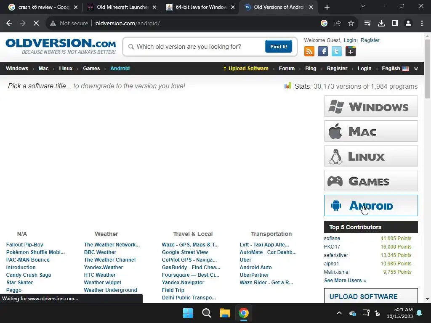Open Forum from the navigation bar

pyautogui.click(x=287, y=69)
